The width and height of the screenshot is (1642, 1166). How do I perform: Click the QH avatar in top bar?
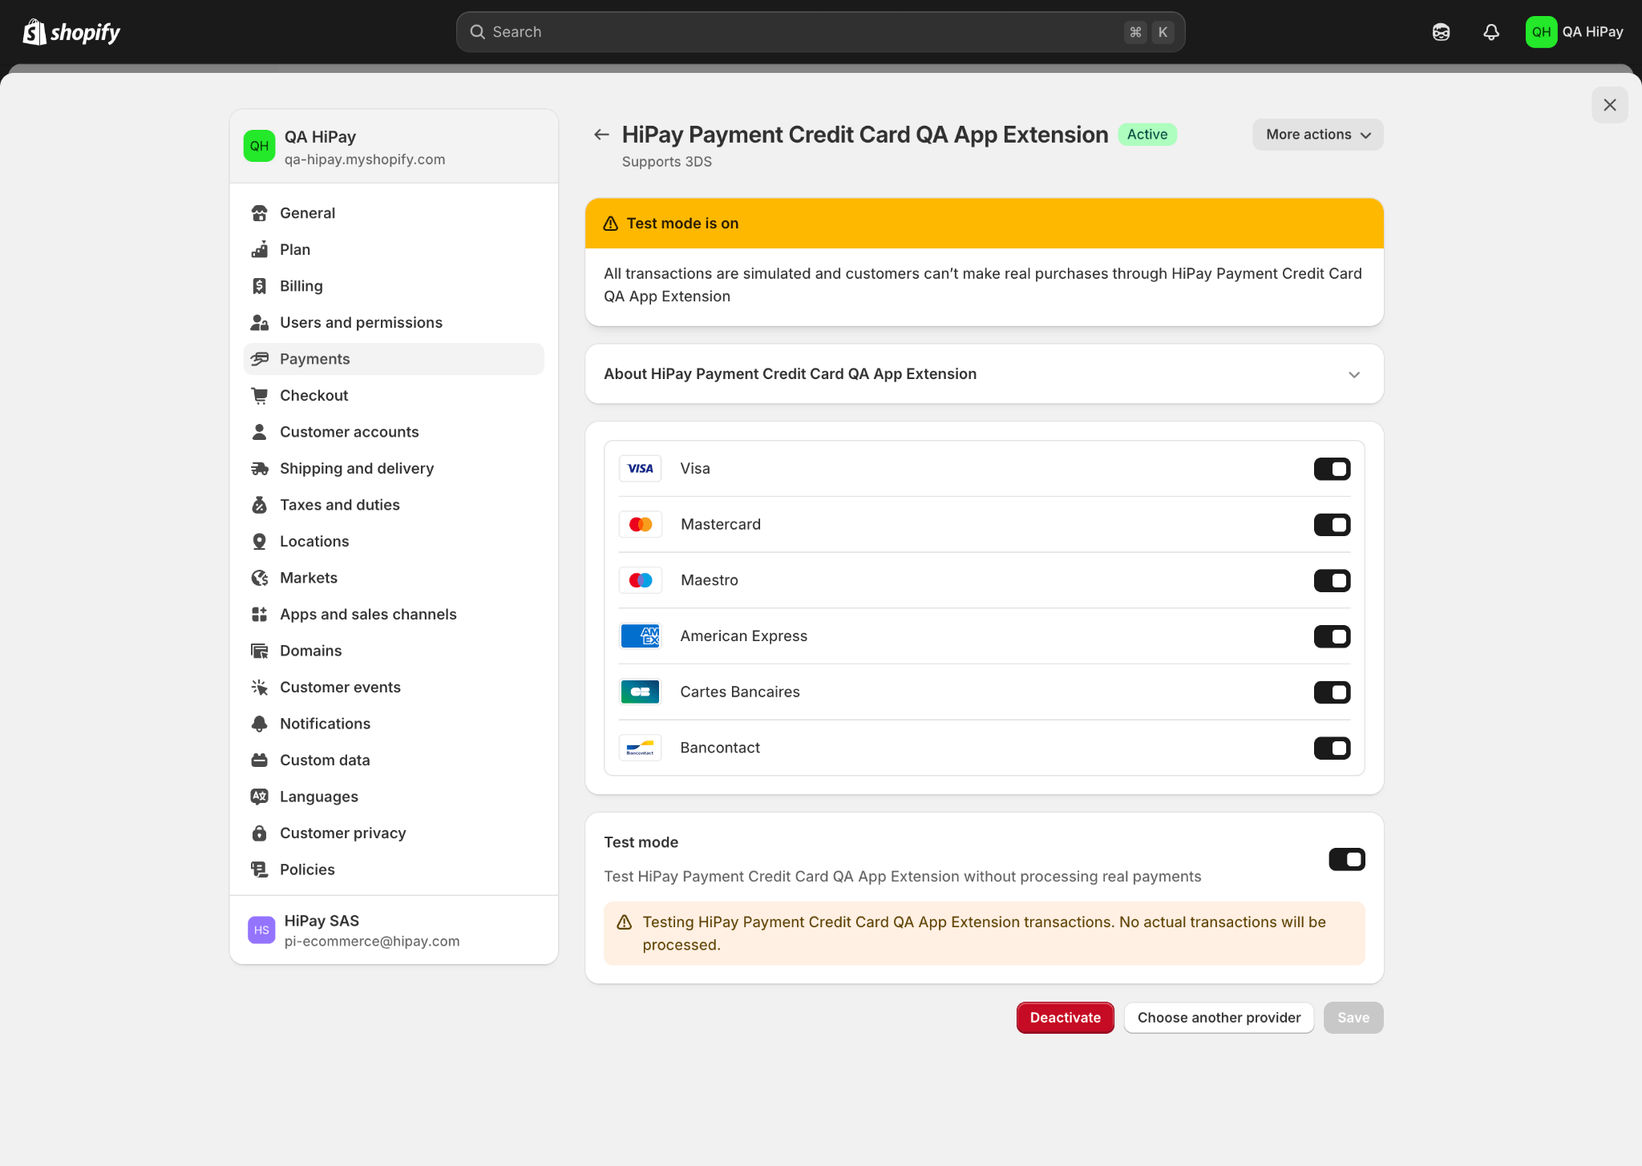(x=1541, y=32)
